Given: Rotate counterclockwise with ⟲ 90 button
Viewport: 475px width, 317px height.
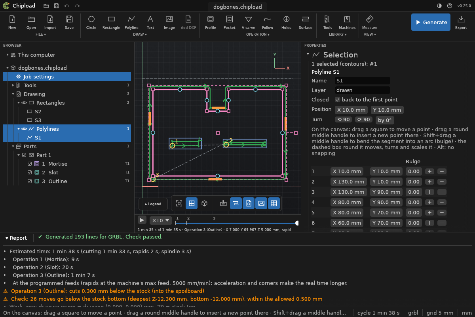Looking at the screenshot, I should [343, 120].
